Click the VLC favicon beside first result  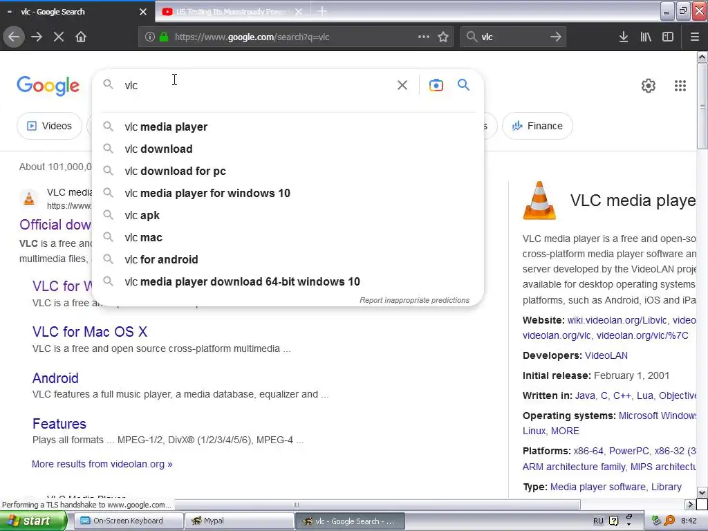(29, 198)
